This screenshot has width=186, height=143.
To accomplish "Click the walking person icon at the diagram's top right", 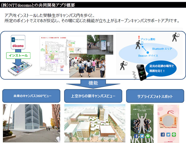I will 176,37.
